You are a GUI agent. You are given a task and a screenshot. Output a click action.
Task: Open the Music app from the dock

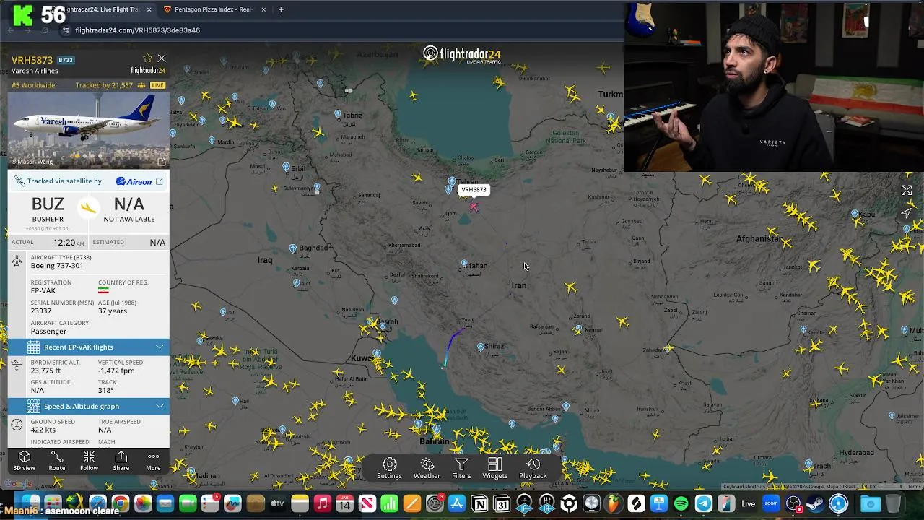322,503
